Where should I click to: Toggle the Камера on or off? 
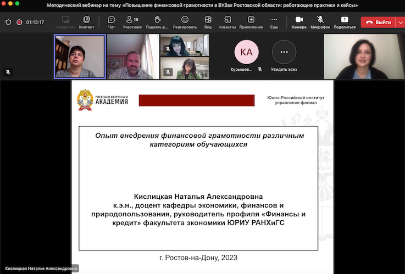(299, 22)
